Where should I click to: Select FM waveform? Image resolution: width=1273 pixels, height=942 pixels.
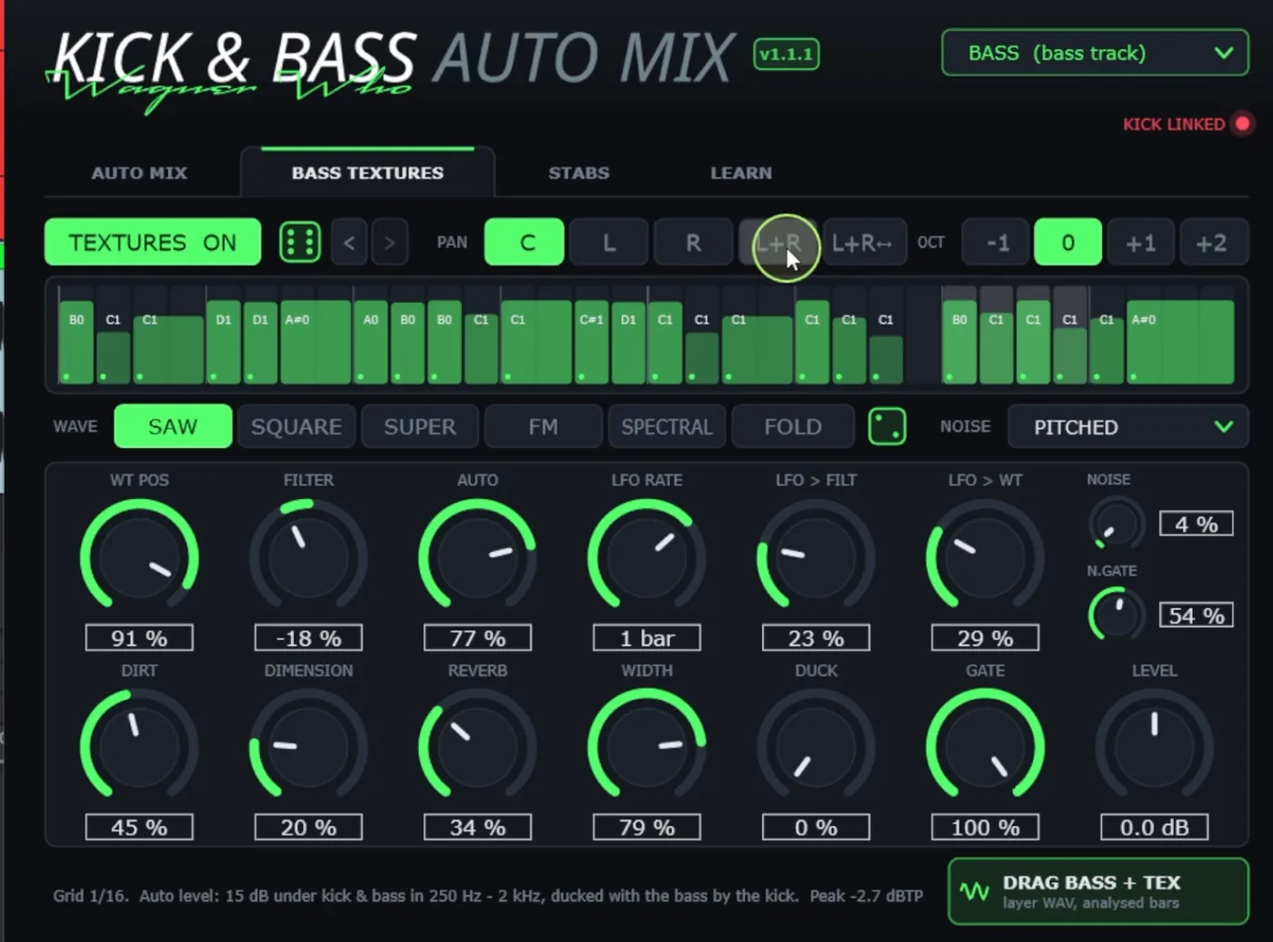[544, 426]
